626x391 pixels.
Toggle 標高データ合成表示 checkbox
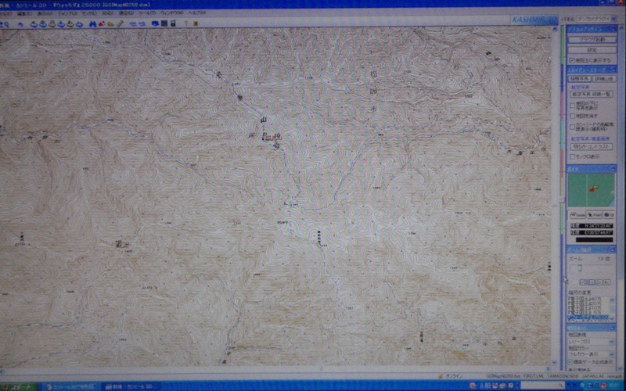(x=570, y=362)
